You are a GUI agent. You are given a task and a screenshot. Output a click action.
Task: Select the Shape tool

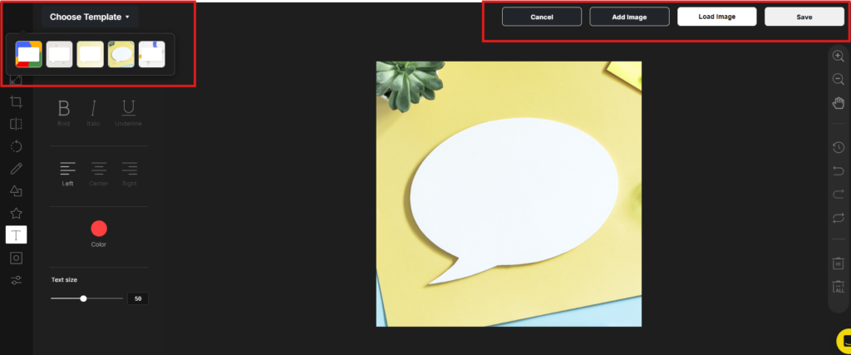coord(16,191)
